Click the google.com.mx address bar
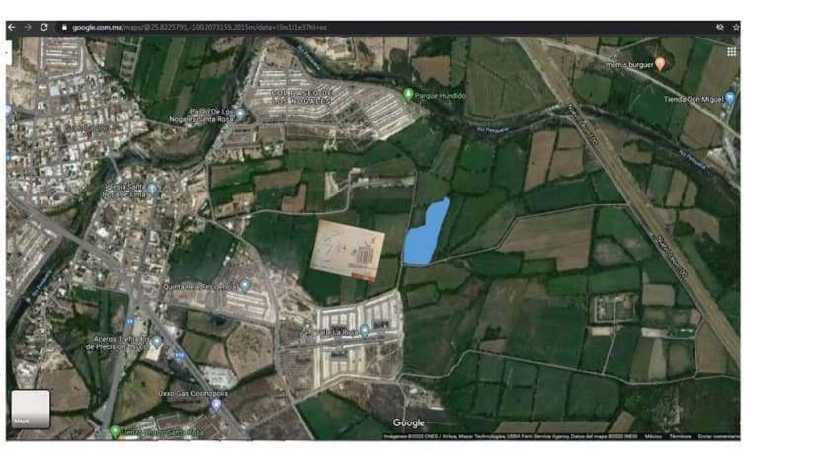Image resolution: width=818 pixels, height=460 pixels. [199, 27]
